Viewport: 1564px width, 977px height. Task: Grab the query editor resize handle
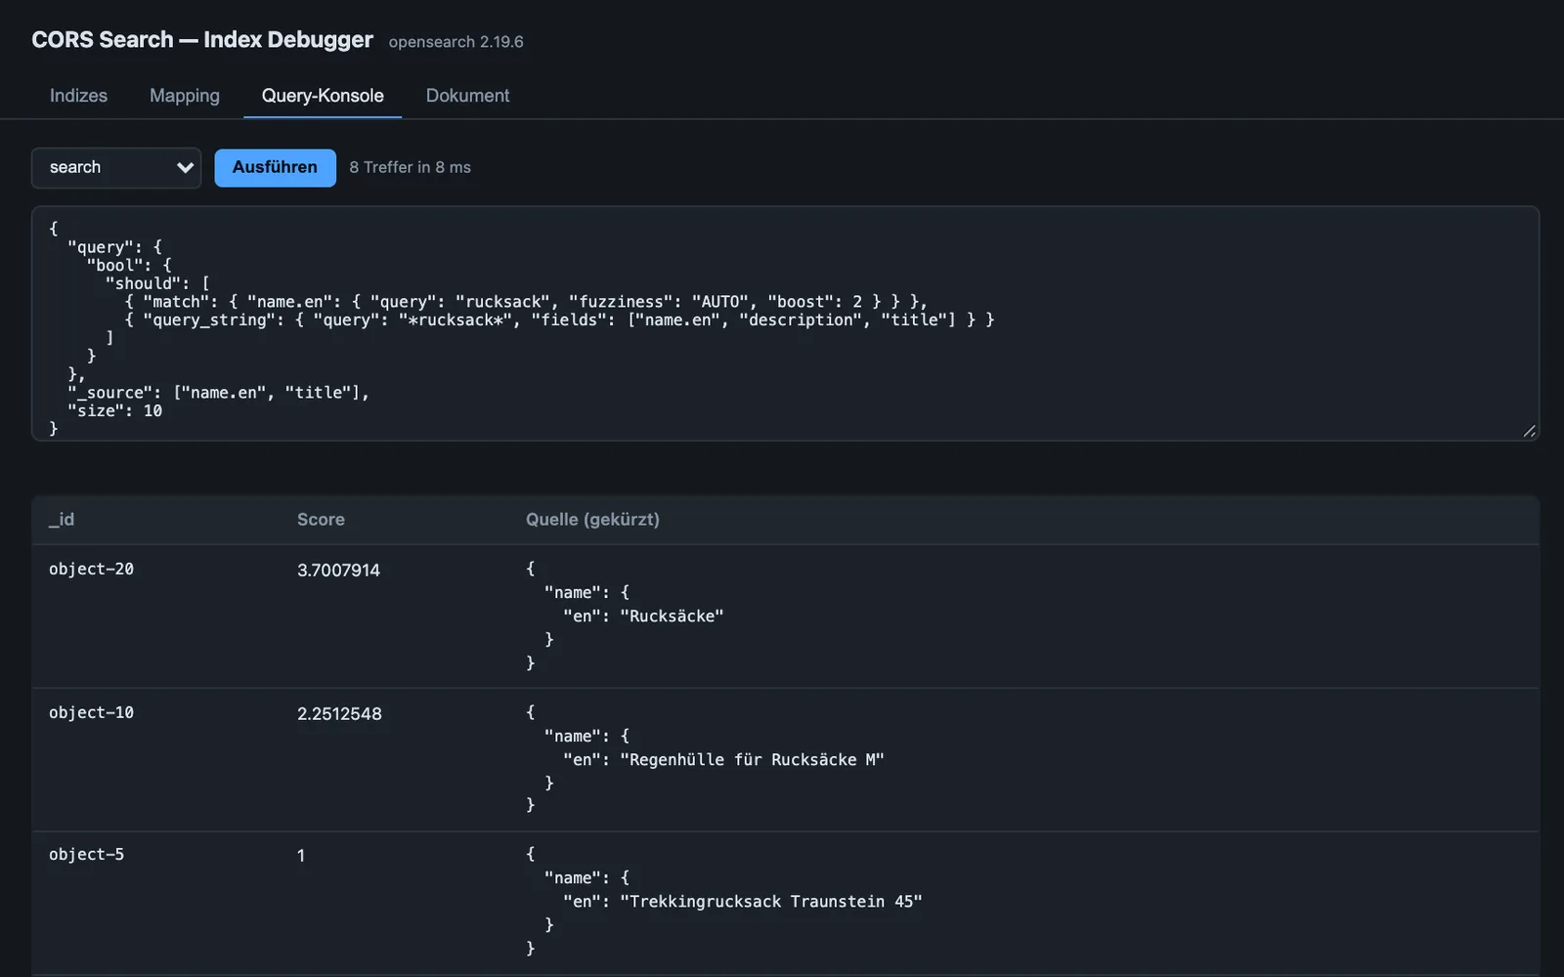(x=1529, y=431)
